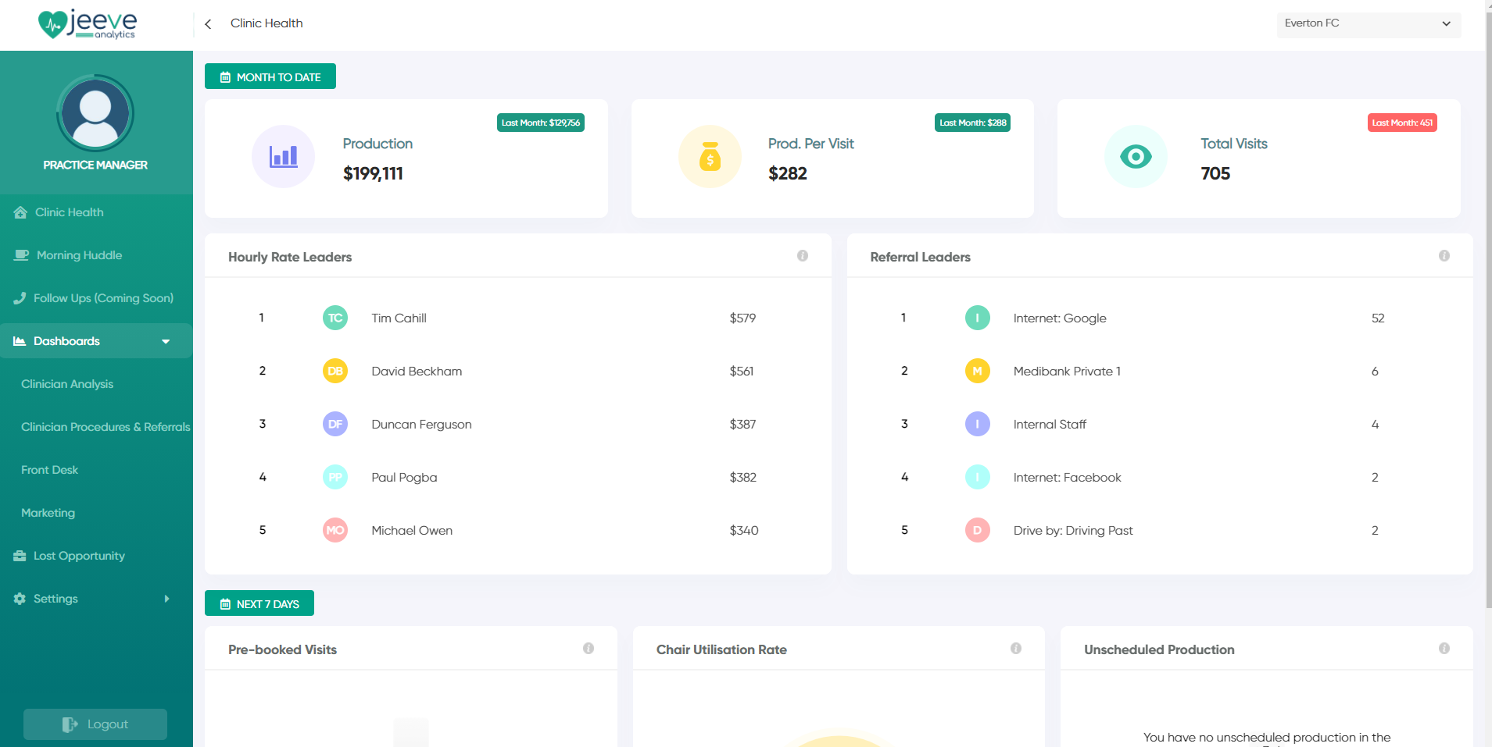Screen dimensions: 1492x747
Task: Open the Everton FC clinic dropdown
Action: click(1369, 23)
